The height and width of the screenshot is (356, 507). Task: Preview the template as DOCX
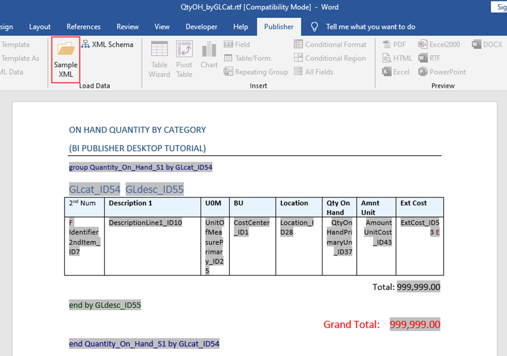487,45
